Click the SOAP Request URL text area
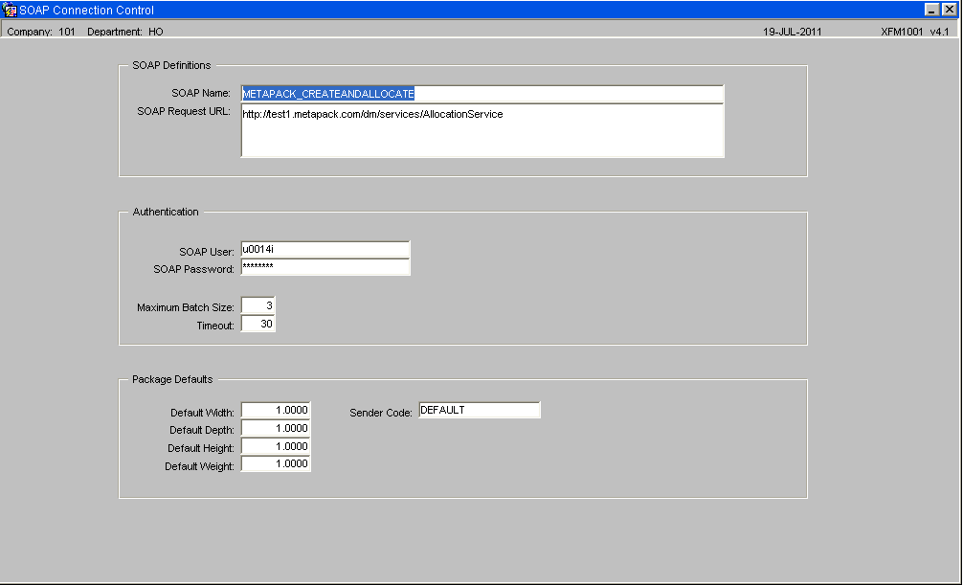The image size is (963, 585). point(482,131)
